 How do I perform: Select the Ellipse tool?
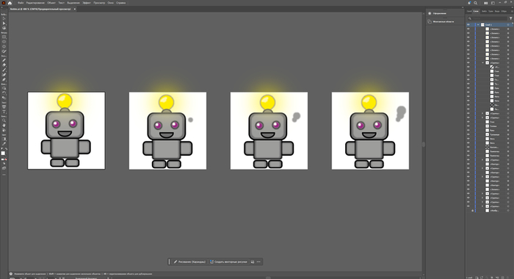[x=4, y=42]
